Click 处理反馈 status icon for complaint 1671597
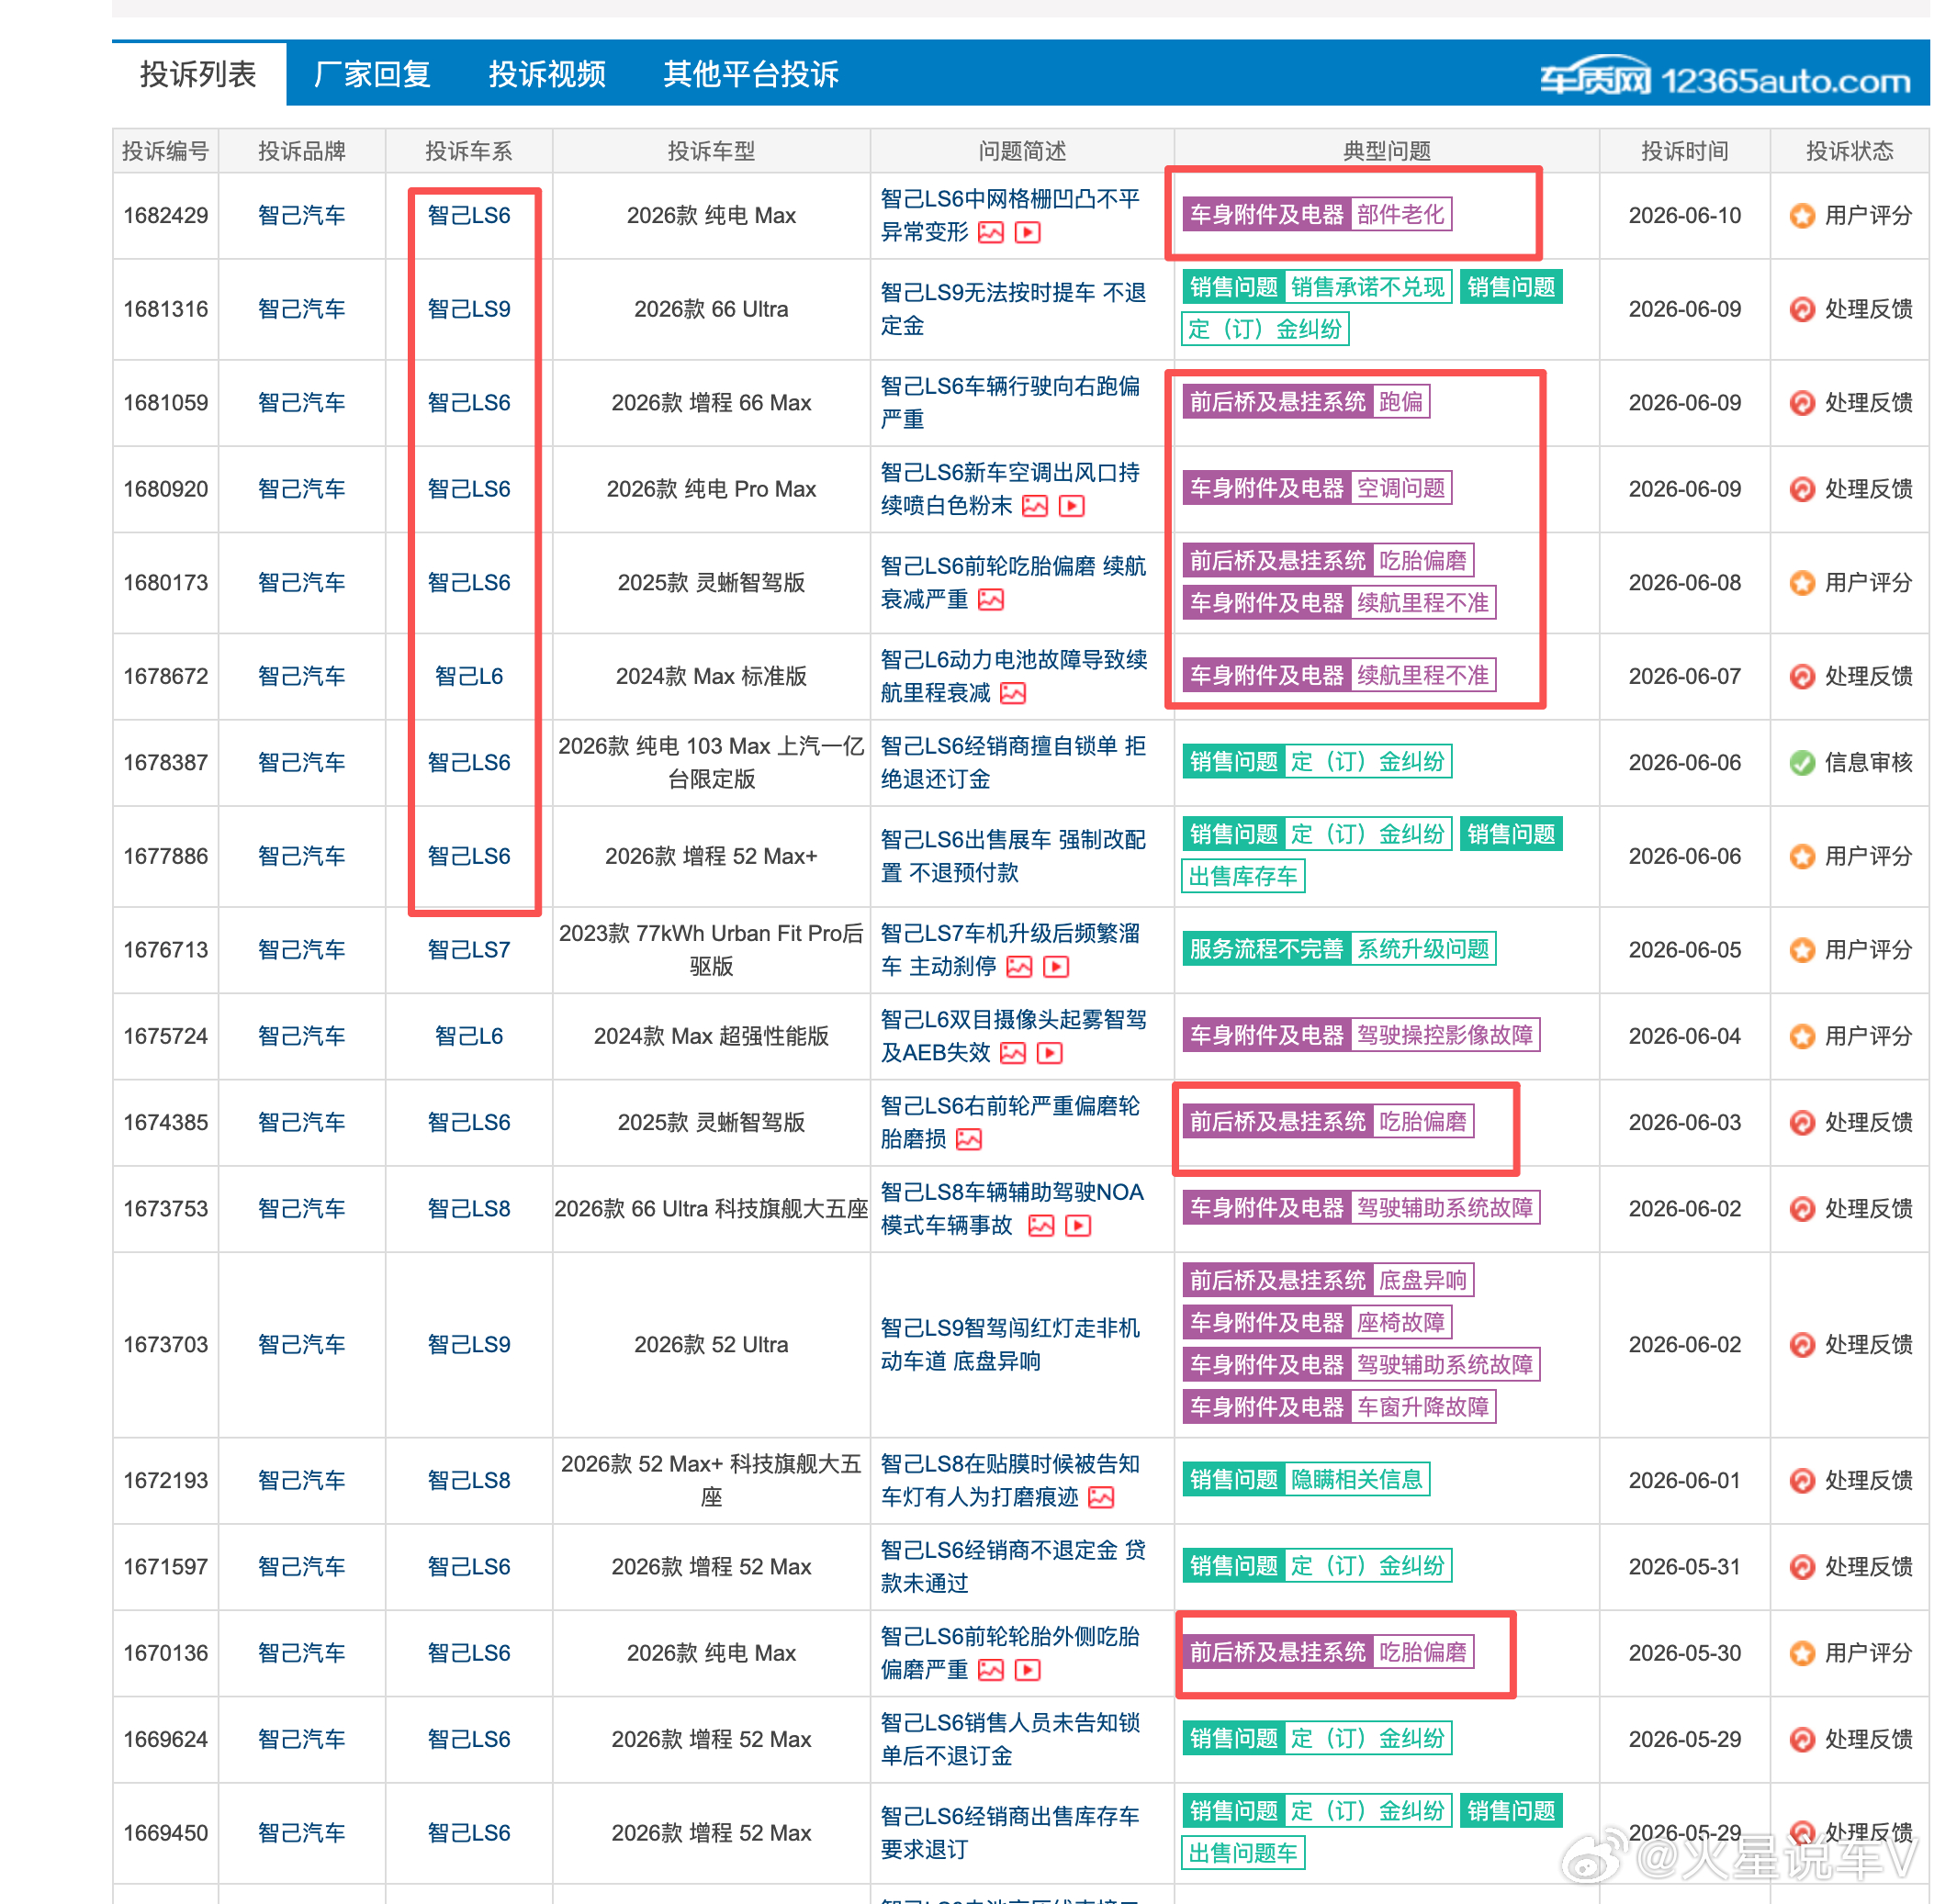 click(1802, 1568)
